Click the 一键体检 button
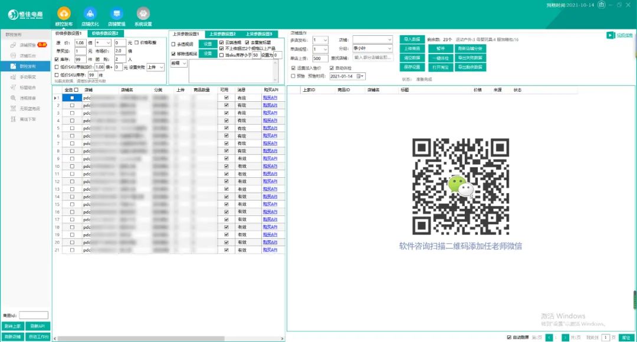The height and width of the screenshot is (342, 637). [x=441, y=58]
